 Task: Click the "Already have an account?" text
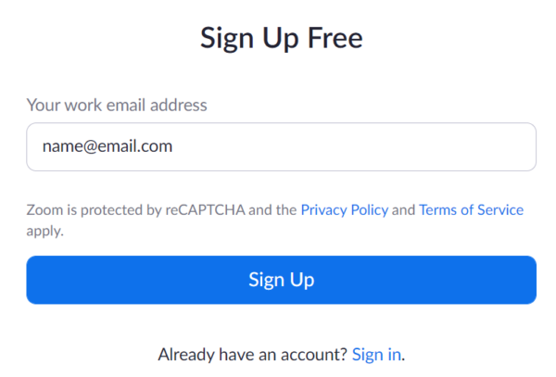[252, 354]
